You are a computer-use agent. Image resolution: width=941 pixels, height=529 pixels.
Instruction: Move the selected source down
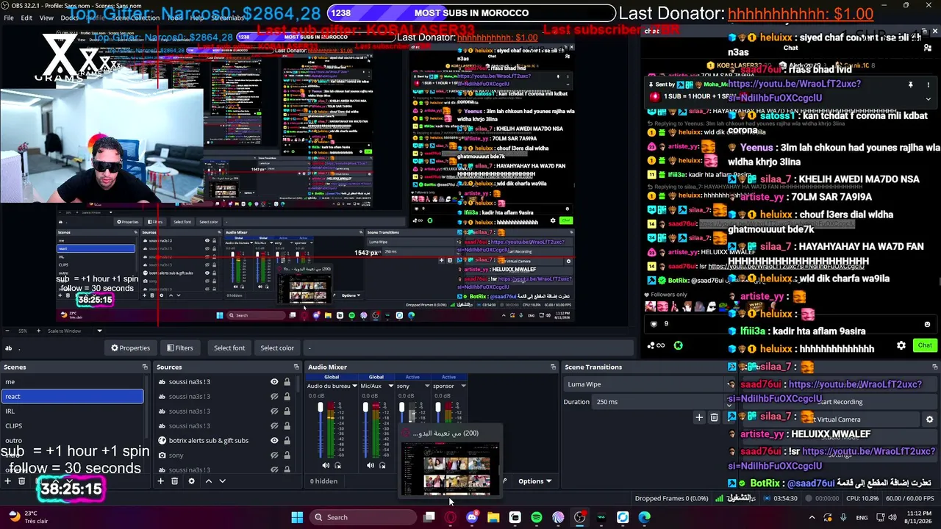point(222,481)
